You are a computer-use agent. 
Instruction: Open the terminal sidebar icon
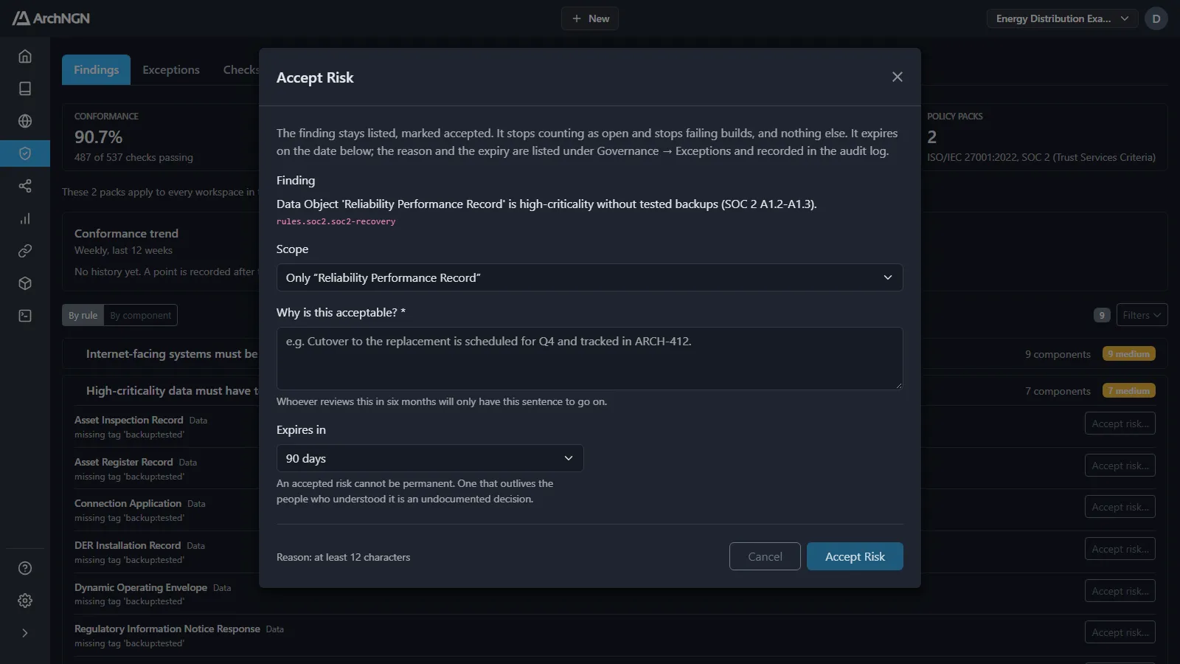point(25,316)
